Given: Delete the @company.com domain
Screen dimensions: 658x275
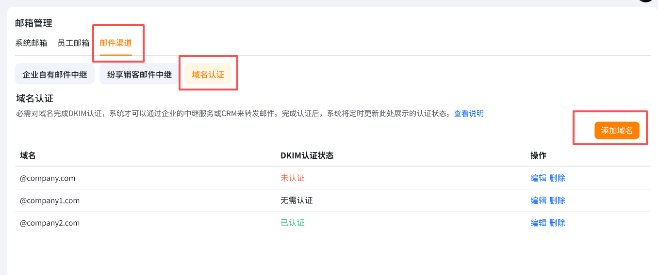Looking at the screenshot, I should pyautogui.click(x=558, y=178).
